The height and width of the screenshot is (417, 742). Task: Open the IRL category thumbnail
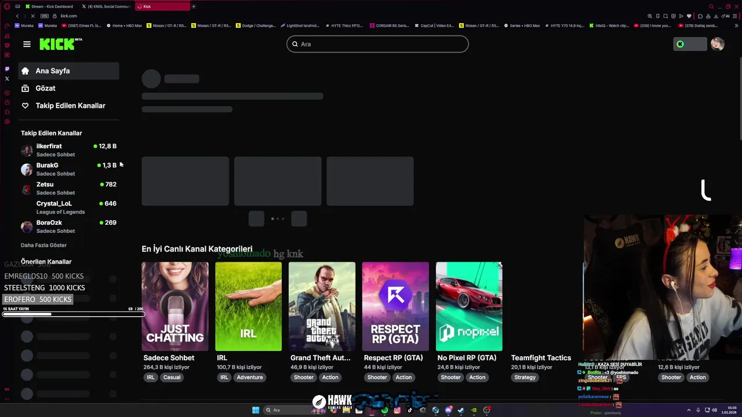click(248, 306)
